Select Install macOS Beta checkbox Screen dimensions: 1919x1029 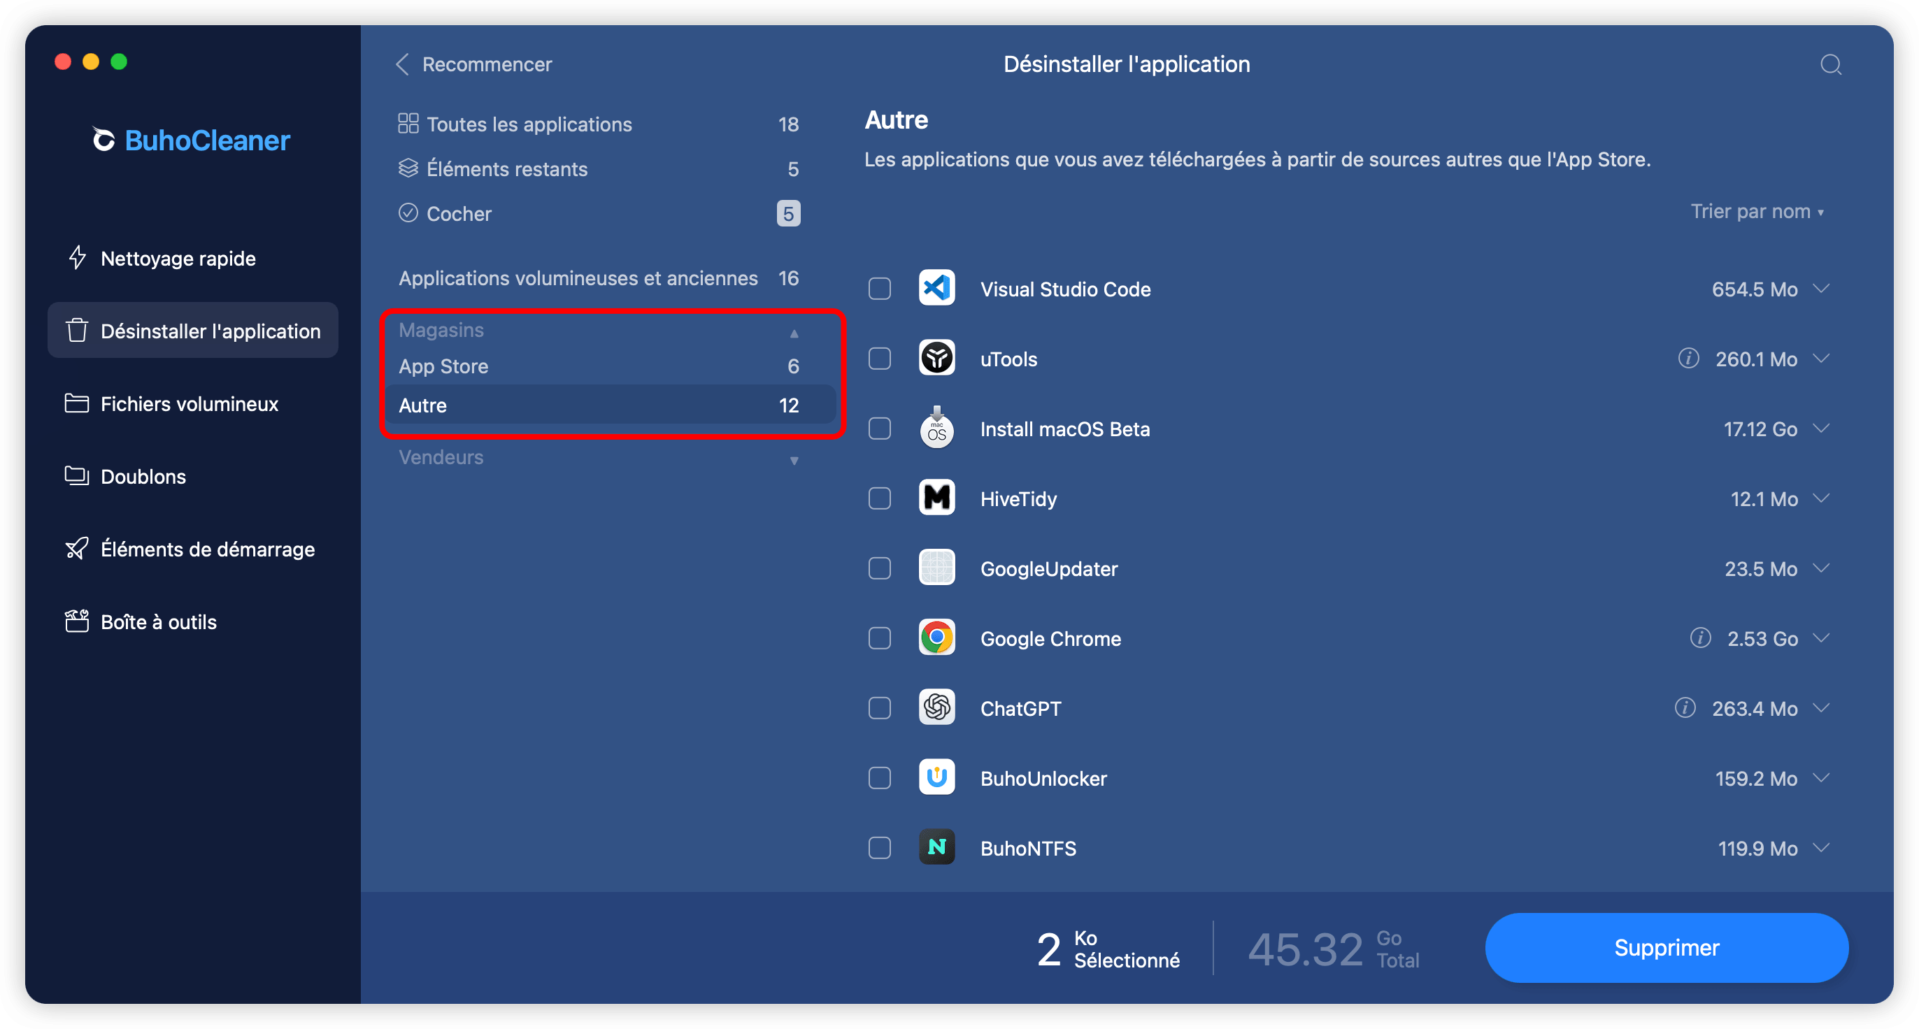(879, 429)
